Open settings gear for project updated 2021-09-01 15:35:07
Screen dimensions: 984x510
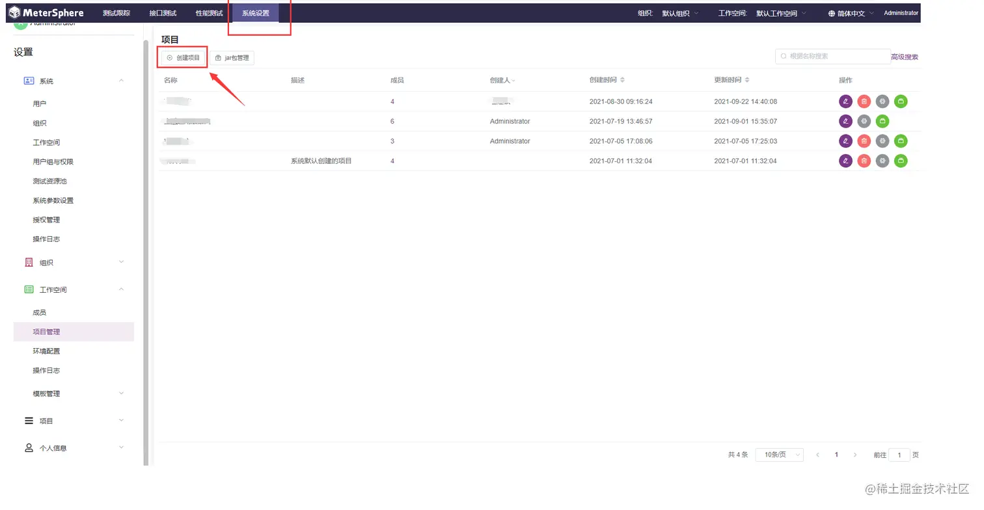click(864, 121)
